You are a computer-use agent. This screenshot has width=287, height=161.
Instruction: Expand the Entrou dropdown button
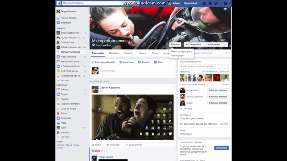[x=176, y=45]
